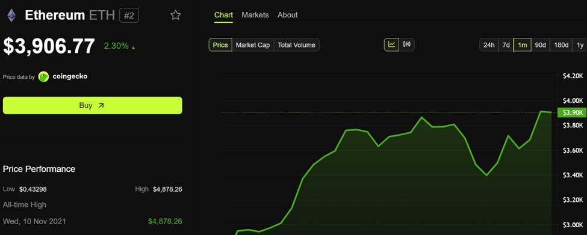Click the $3.90K current price marker
Screen dimensions: 587x235
(572, 112)
